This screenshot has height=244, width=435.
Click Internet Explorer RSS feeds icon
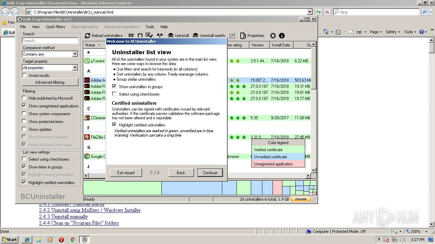click(x=338, y=32)
